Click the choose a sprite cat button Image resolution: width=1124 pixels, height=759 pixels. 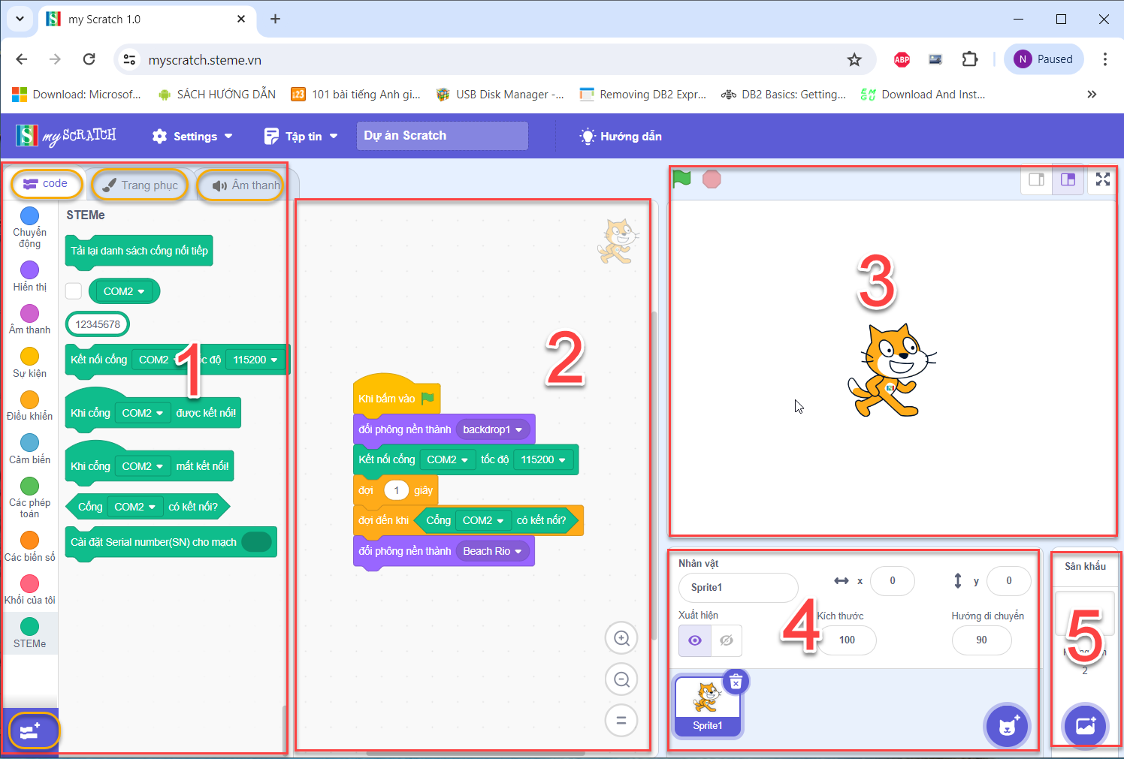[x=1007, y=726]
